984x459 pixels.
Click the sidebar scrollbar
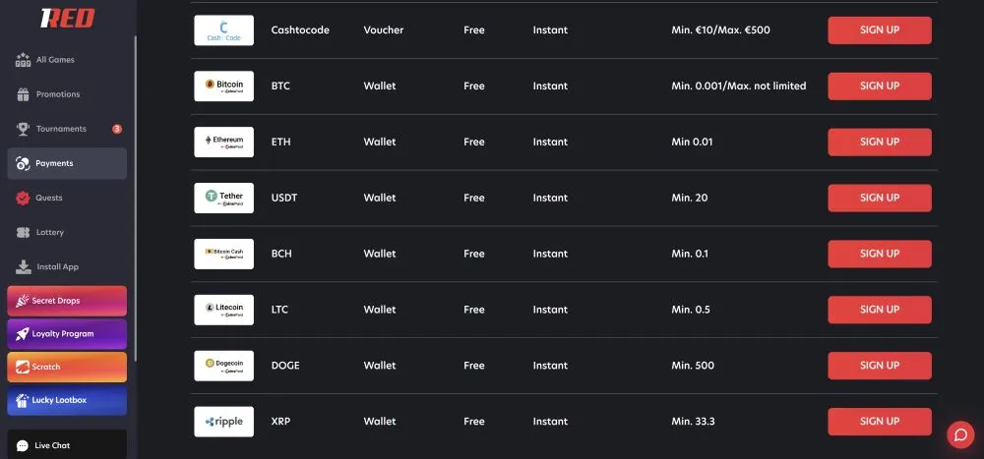[x=135, y=198]
